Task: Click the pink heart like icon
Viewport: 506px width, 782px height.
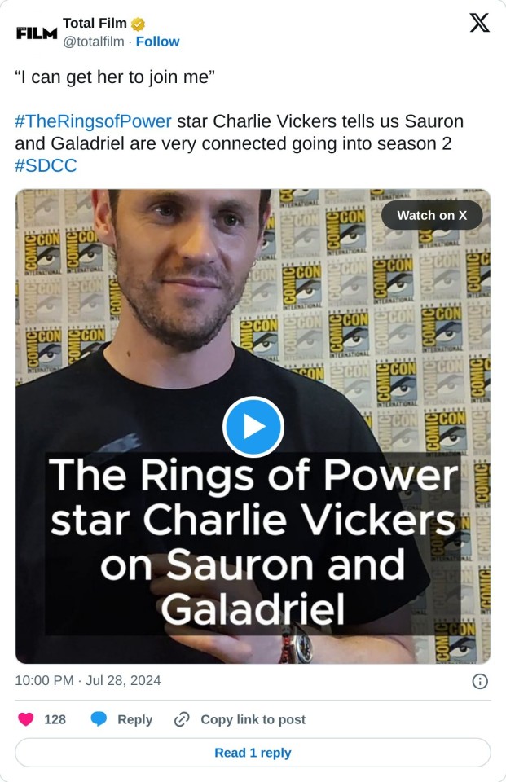Action: (x=26, y=719)
